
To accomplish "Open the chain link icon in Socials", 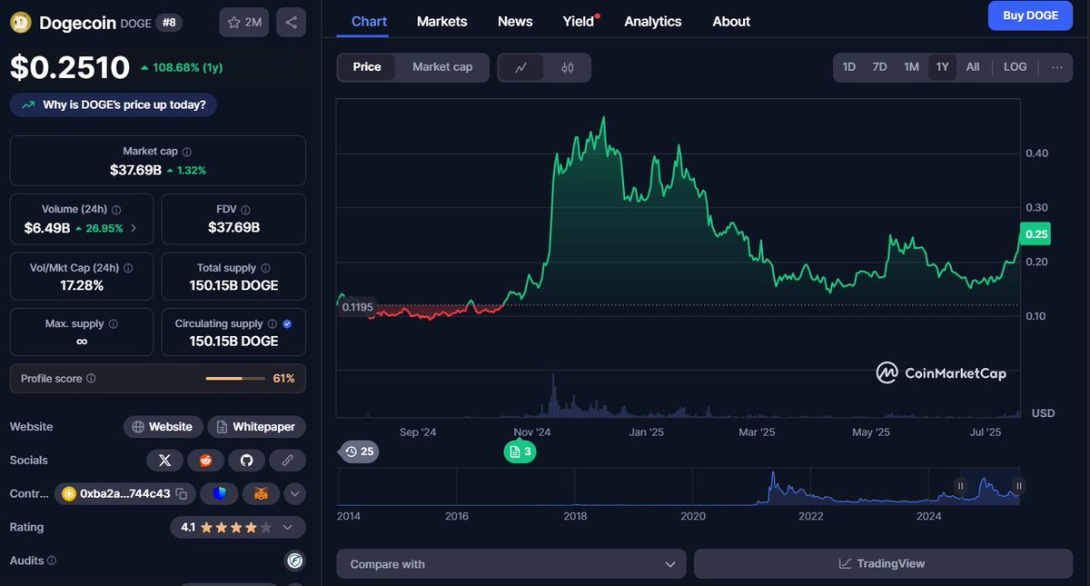I will pyautogui.click(x=287, y=461).
